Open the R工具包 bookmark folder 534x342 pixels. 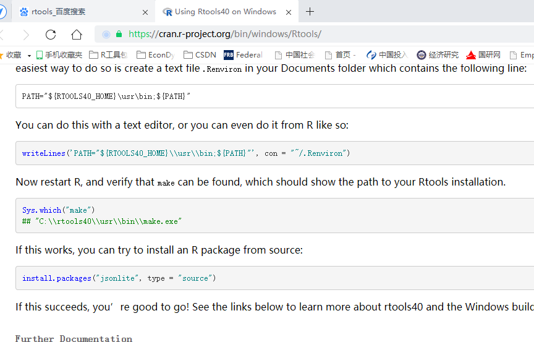click(108, 55)
